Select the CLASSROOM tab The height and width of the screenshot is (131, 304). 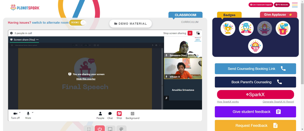(185, 15)
